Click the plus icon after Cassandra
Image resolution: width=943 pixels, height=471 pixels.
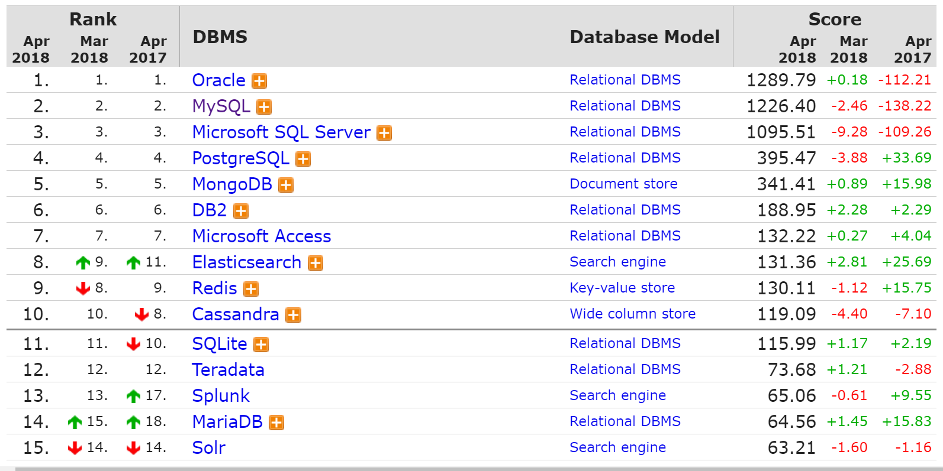pos(293,315)
